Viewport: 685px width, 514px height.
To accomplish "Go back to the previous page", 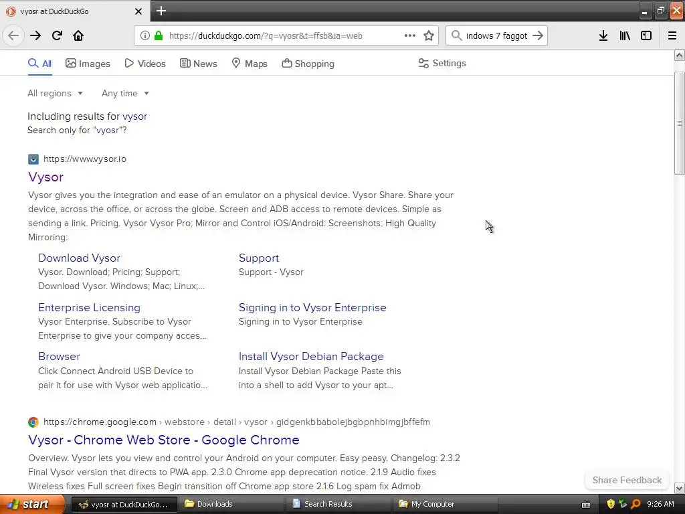I will pos(13,35).
